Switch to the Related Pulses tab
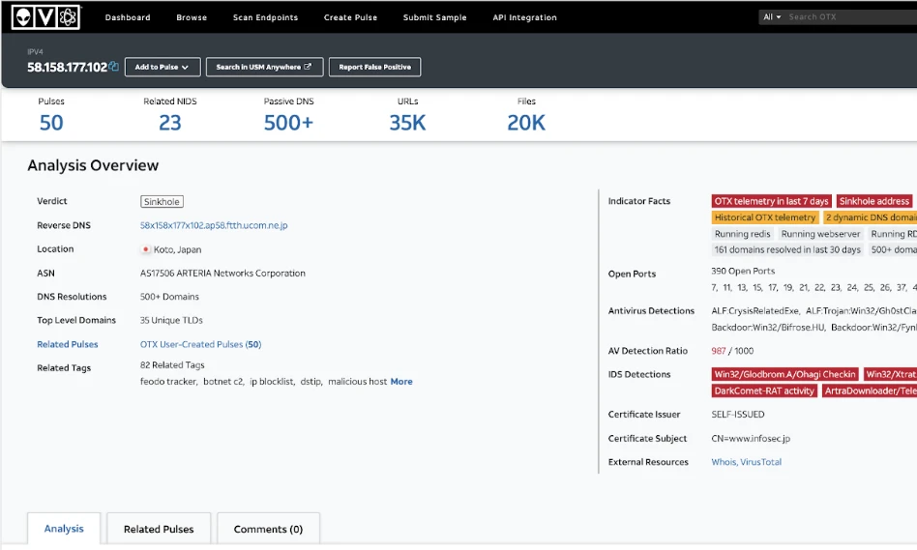 (x=159, y=529)
